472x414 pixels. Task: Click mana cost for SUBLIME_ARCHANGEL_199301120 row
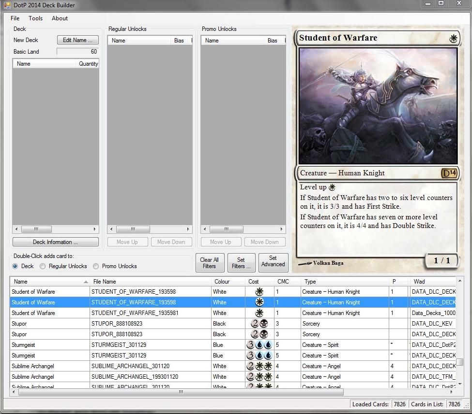point(259,377)
